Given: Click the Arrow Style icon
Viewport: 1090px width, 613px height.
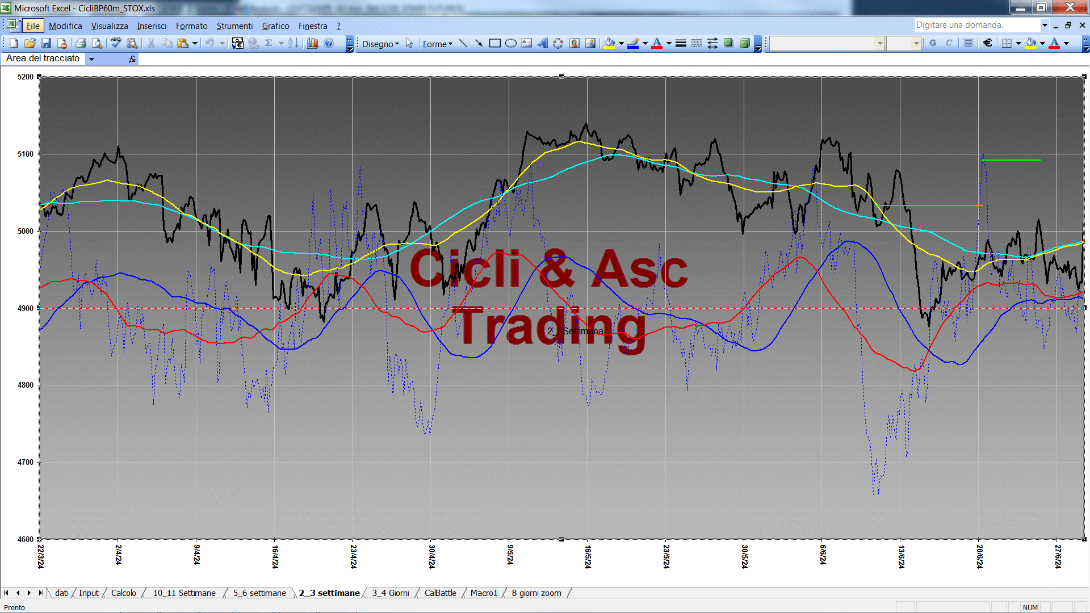Looking at the screenshot, I should pos(712,43).
